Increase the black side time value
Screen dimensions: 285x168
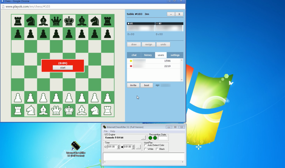click(133, 146)
